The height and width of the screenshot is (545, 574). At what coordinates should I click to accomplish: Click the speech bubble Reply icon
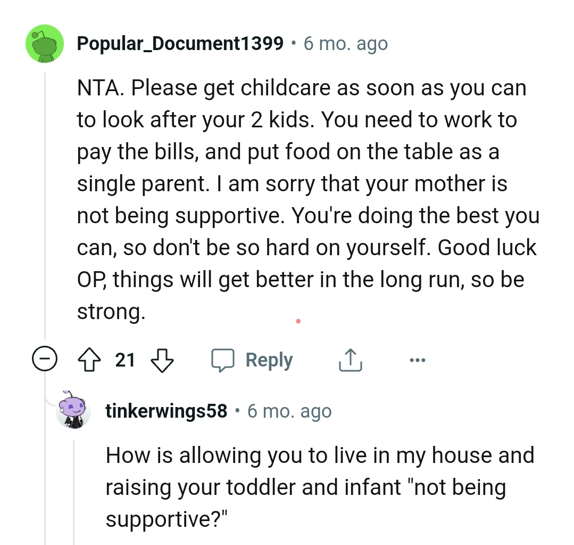(225, 360)
